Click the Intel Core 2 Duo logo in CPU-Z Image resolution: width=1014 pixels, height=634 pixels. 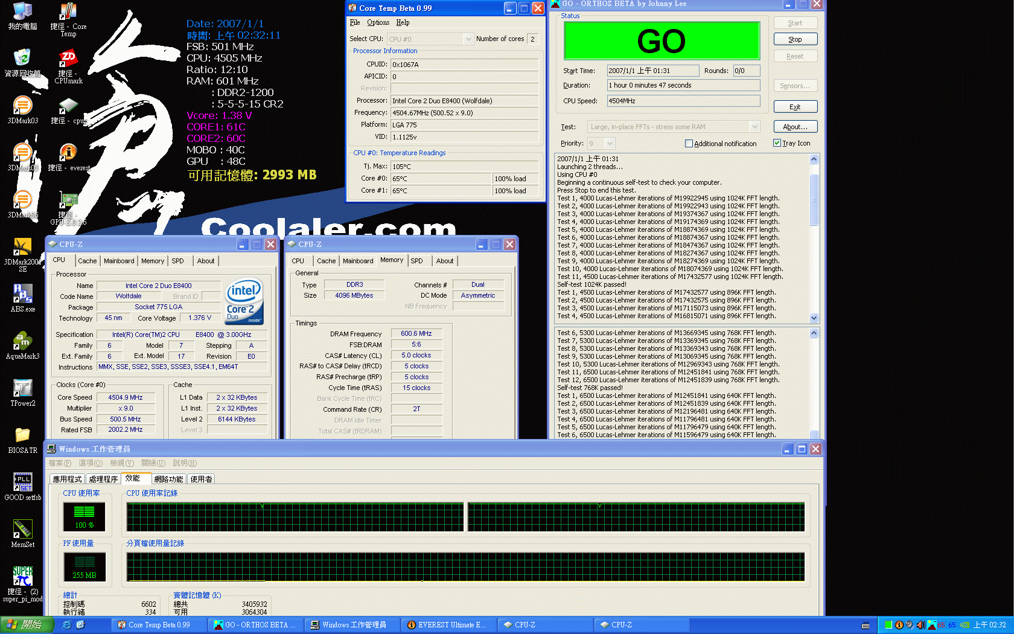244,301
